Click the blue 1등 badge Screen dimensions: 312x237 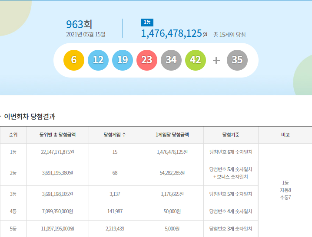147,23
